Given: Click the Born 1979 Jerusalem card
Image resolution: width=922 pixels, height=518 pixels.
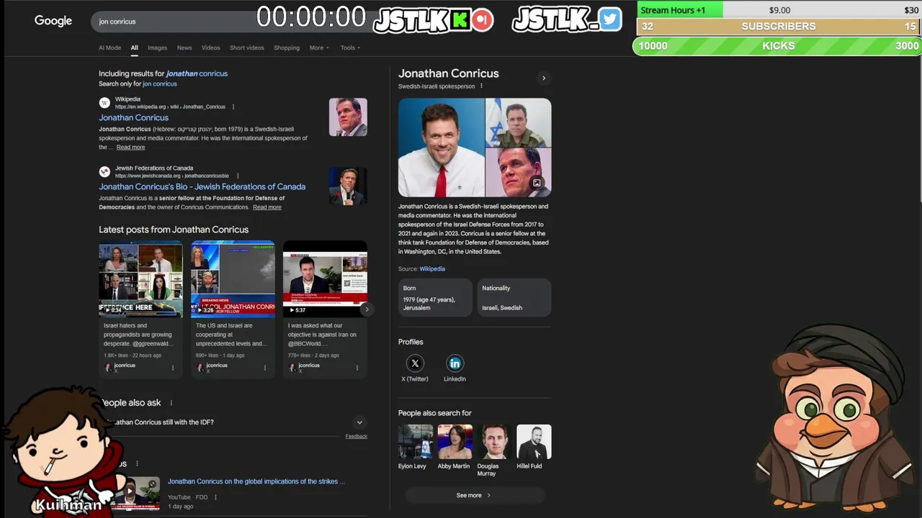Looking at the screenshot, I should pyautogui.click(x=435, y=298).
